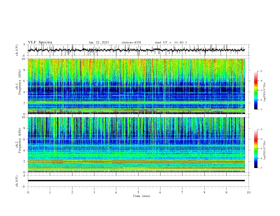Click the ch.1 spectrogram plot area
Screen dimensions: 280x216
[x=136, y=86]
